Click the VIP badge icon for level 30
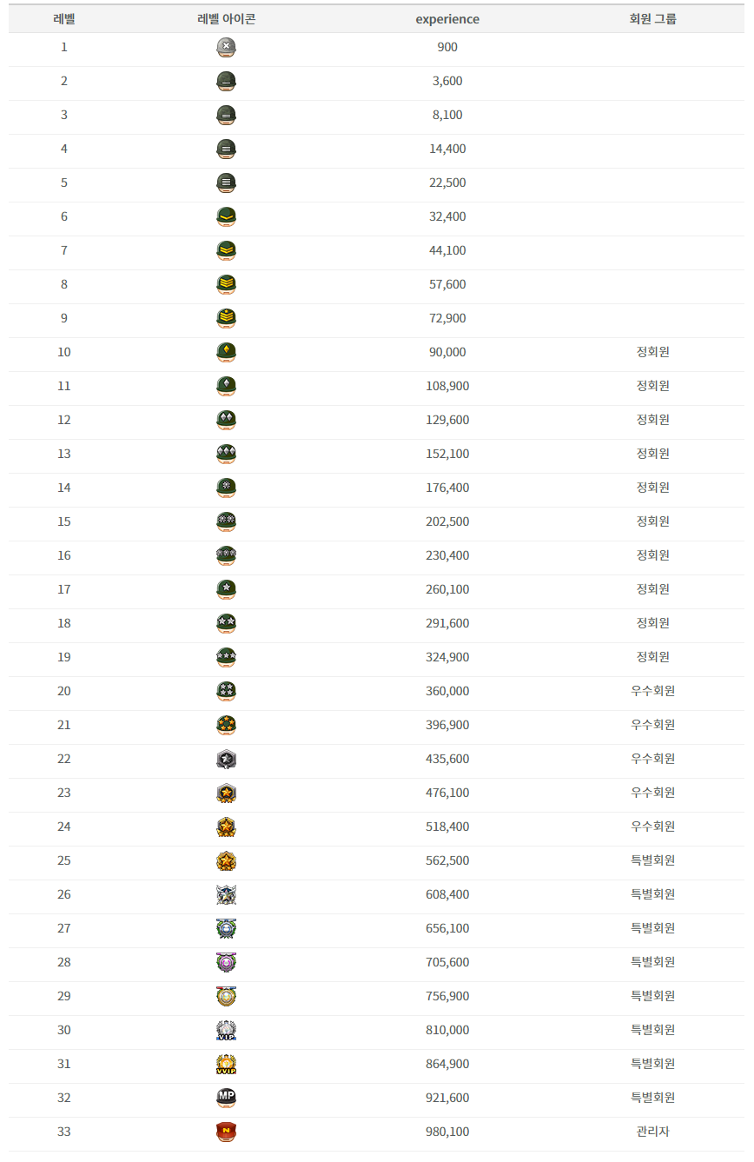Screen dimensions: 754x1162 tap(227, 1031)
